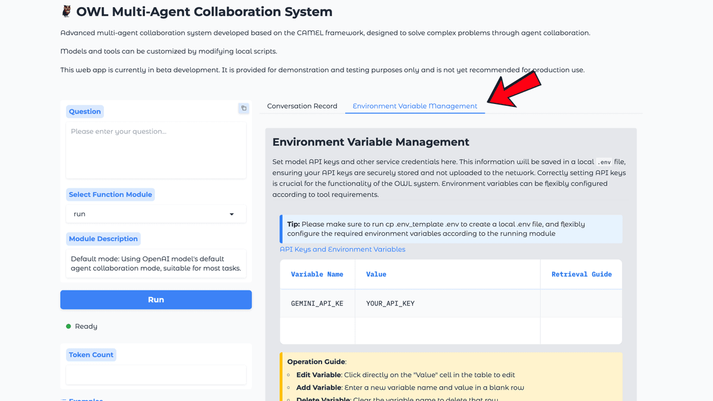Click the owl logo in the title
Viewport: 713px width, 401px height.
[67, 12]
